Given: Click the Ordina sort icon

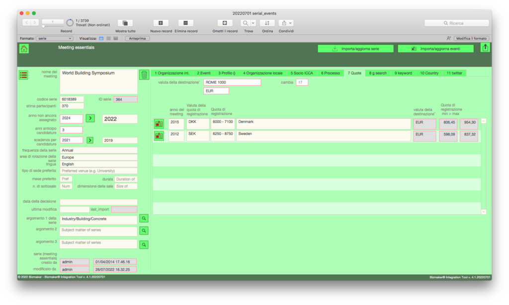Looking at the screenshot, I should coord(267,23).
